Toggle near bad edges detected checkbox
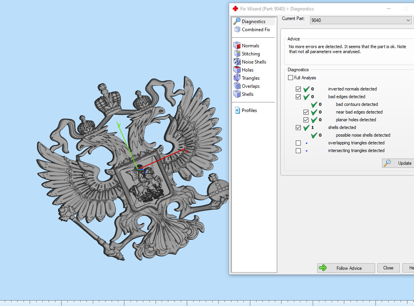 306,112
